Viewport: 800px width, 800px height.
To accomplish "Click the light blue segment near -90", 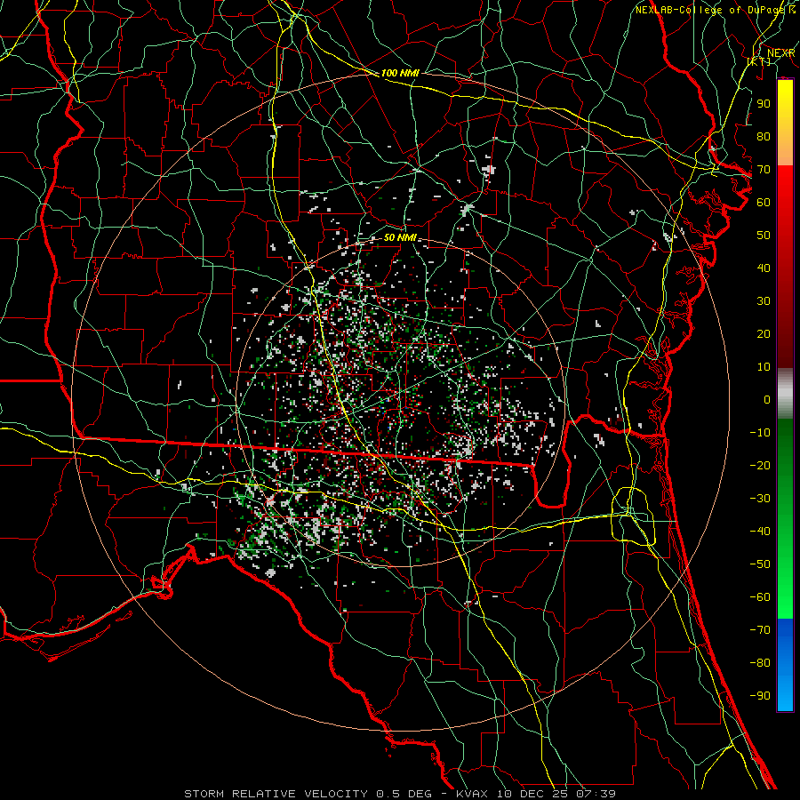I will 785,694.
